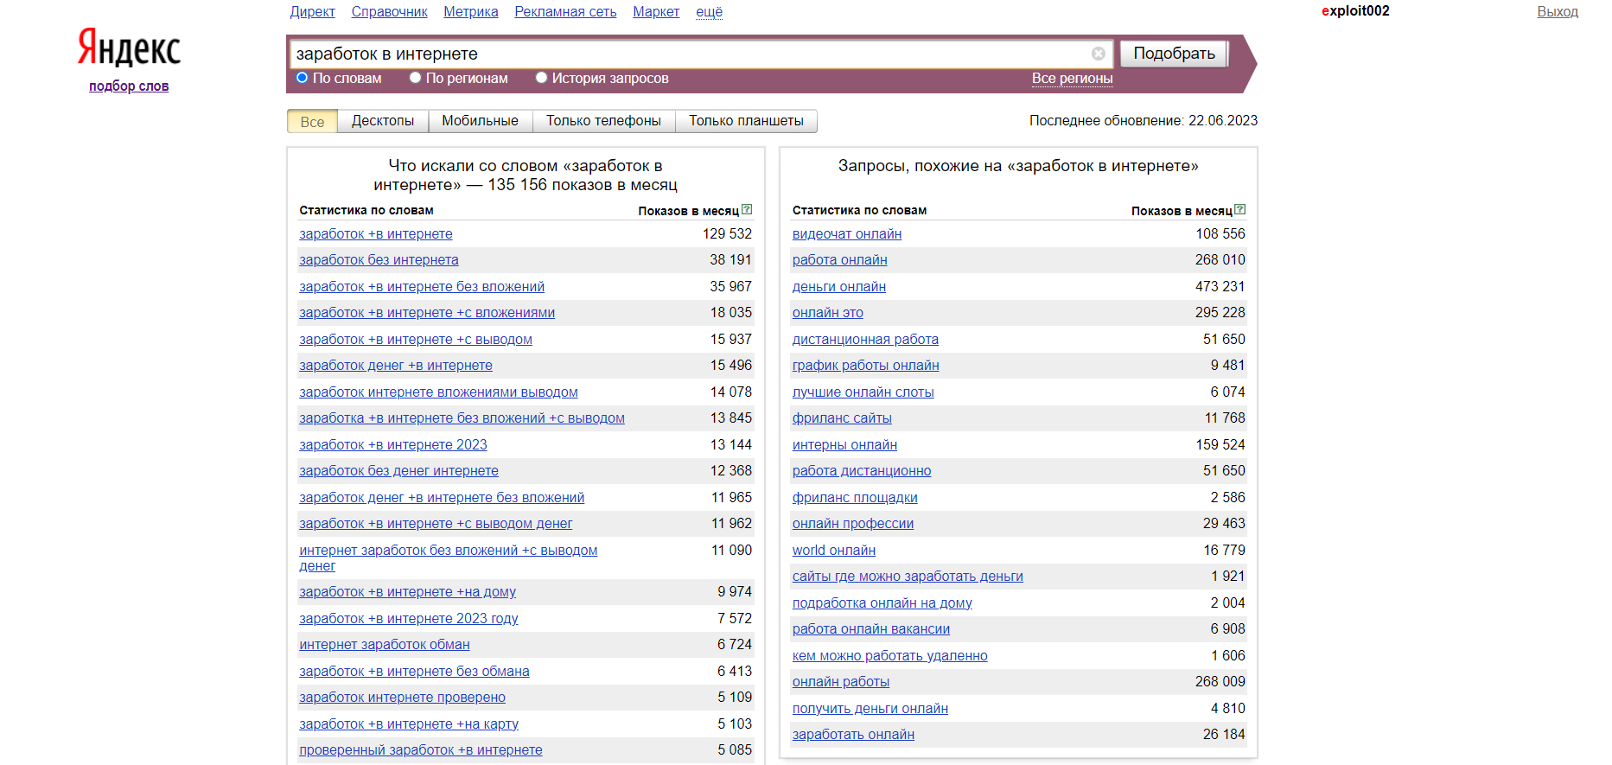Open similar query 'фриланс площадки'
1612x765 pixels.
pos(855,498)
